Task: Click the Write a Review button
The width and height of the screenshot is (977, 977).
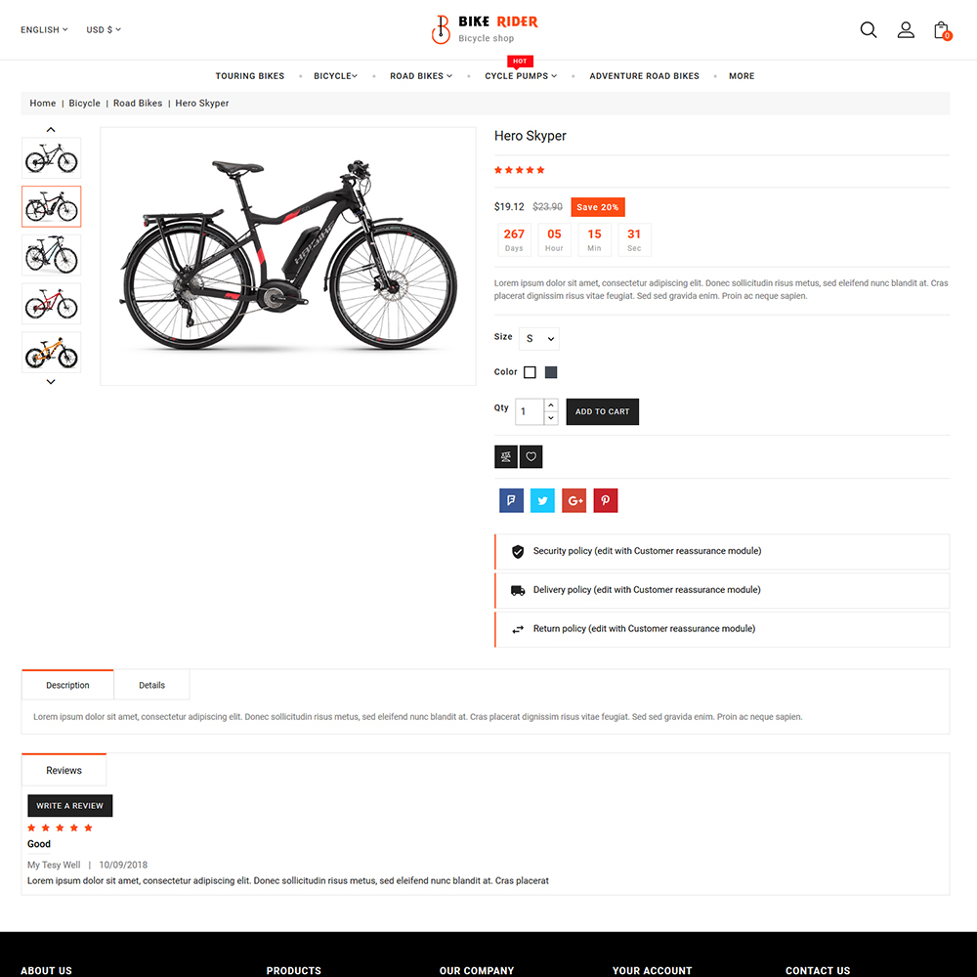Action: (x=69, y=806)
